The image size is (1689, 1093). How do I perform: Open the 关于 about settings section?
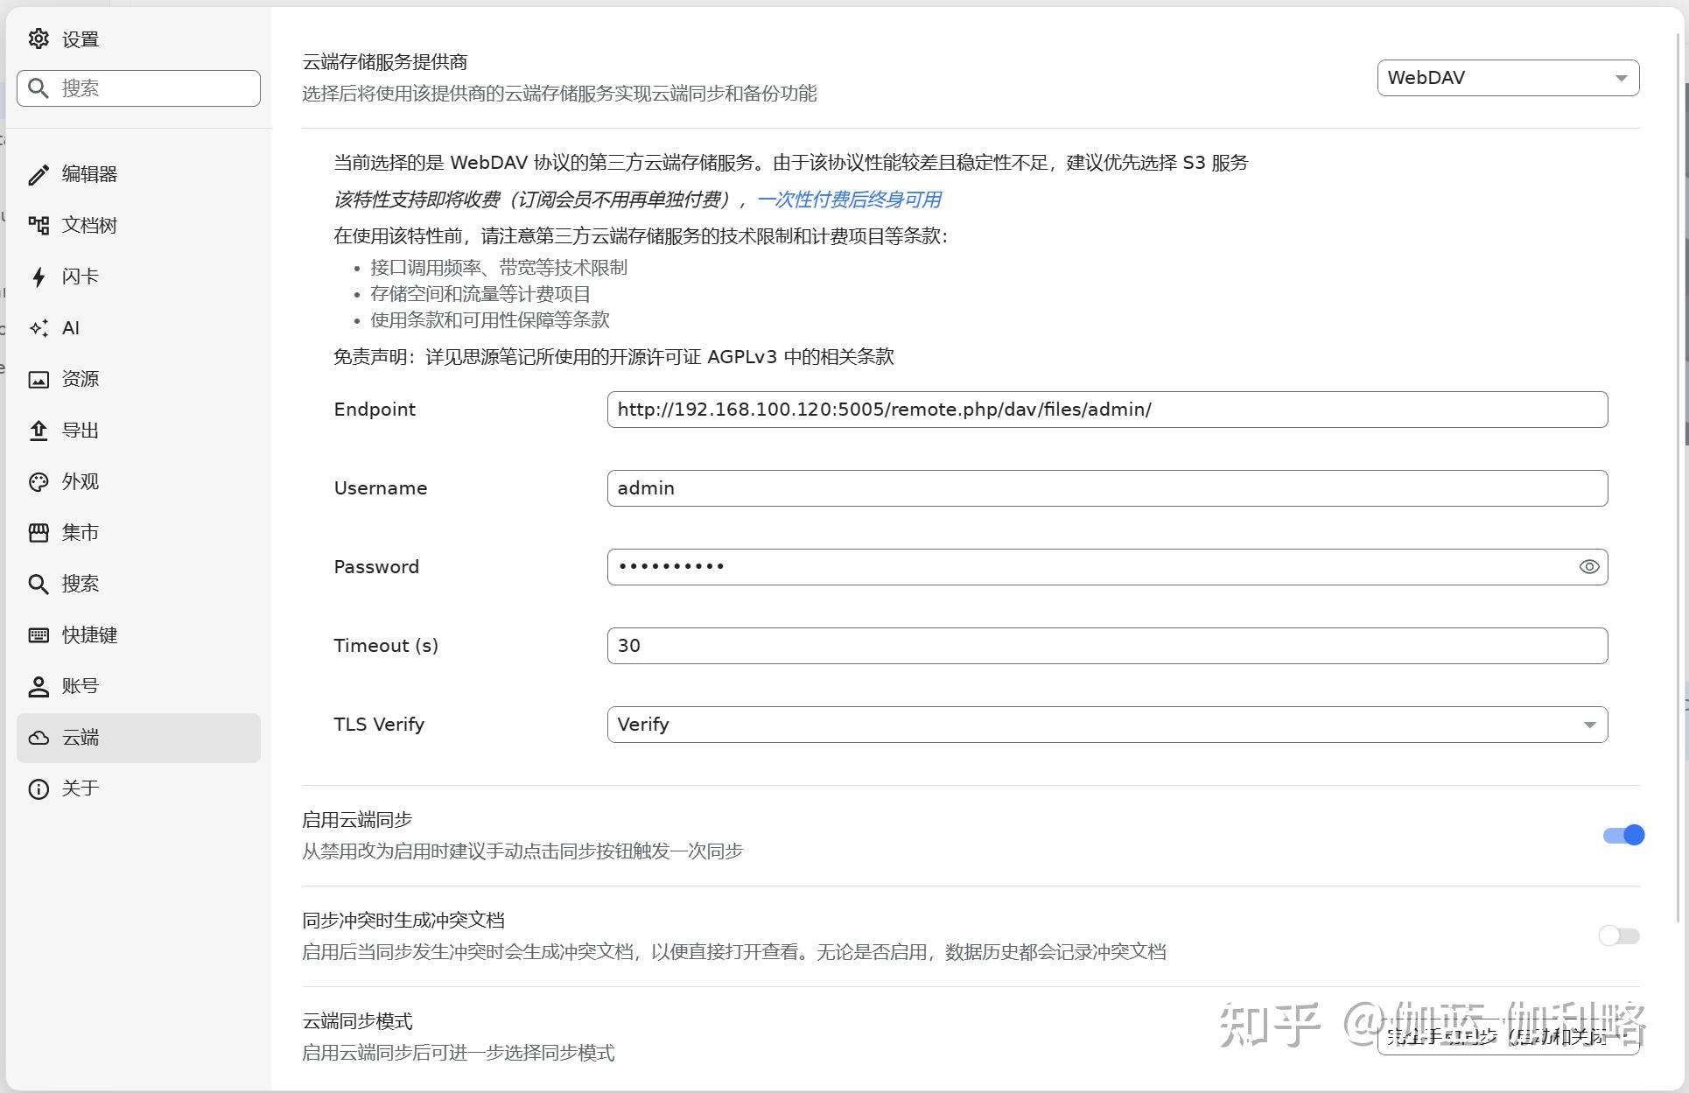tap(39, 788)
